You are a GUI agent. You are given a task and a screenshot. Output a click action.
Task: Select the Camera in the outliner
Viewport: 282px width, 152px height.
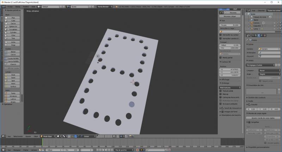257,23
